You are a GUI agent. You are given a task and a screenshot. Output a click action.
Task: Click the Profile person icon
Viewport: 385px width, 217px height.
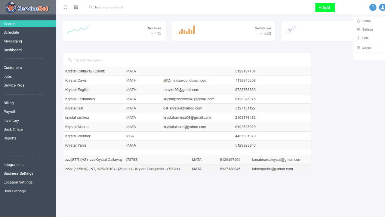click(x=358, y=21)
